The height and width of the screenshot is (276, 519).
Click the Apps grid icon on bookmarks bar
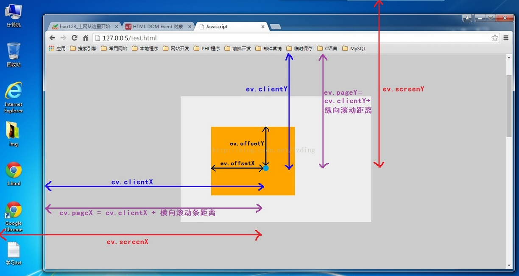coord(50,48)
